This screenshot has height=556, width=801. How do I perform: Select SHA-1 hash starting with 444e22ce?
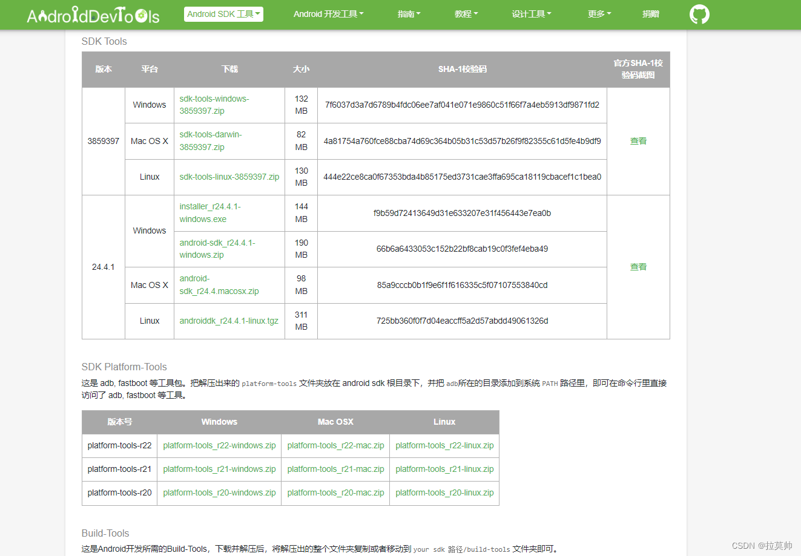pos(462,177)
